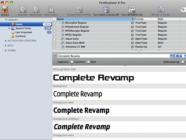Viewport: 186px width, 140px height.
Task: Turn Style Linking Off icon
Action: (106, 10)
